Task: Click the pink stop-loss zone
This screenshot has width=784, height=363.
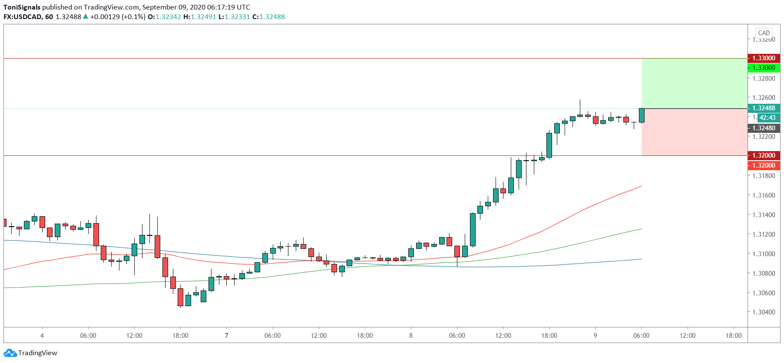Action: coord(694,132)
